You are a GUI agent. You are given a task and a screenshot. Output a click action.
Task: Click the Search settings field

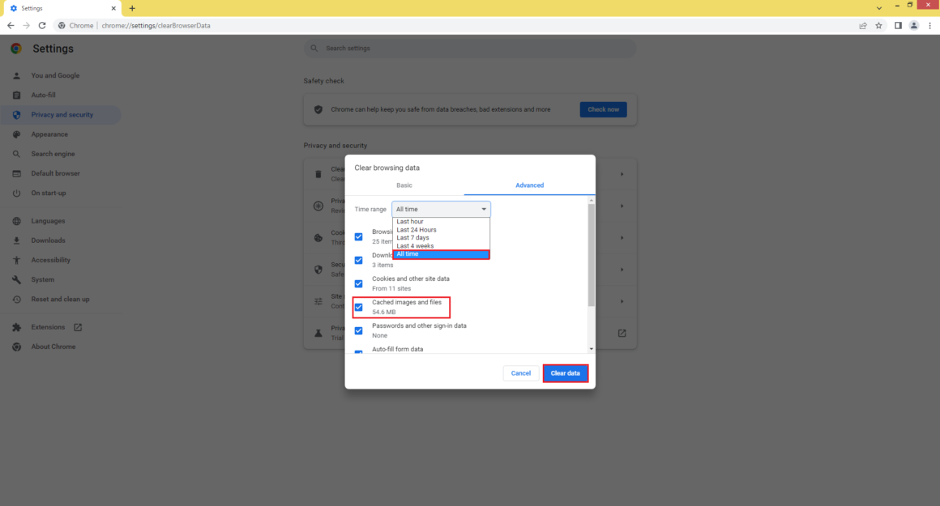[x=470, y=48]
